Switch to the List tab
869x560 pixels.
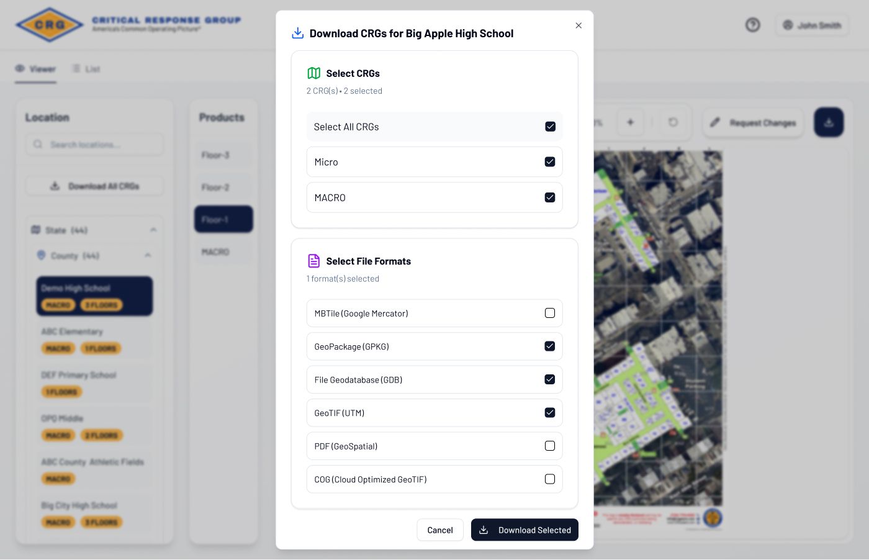point(86,69)
